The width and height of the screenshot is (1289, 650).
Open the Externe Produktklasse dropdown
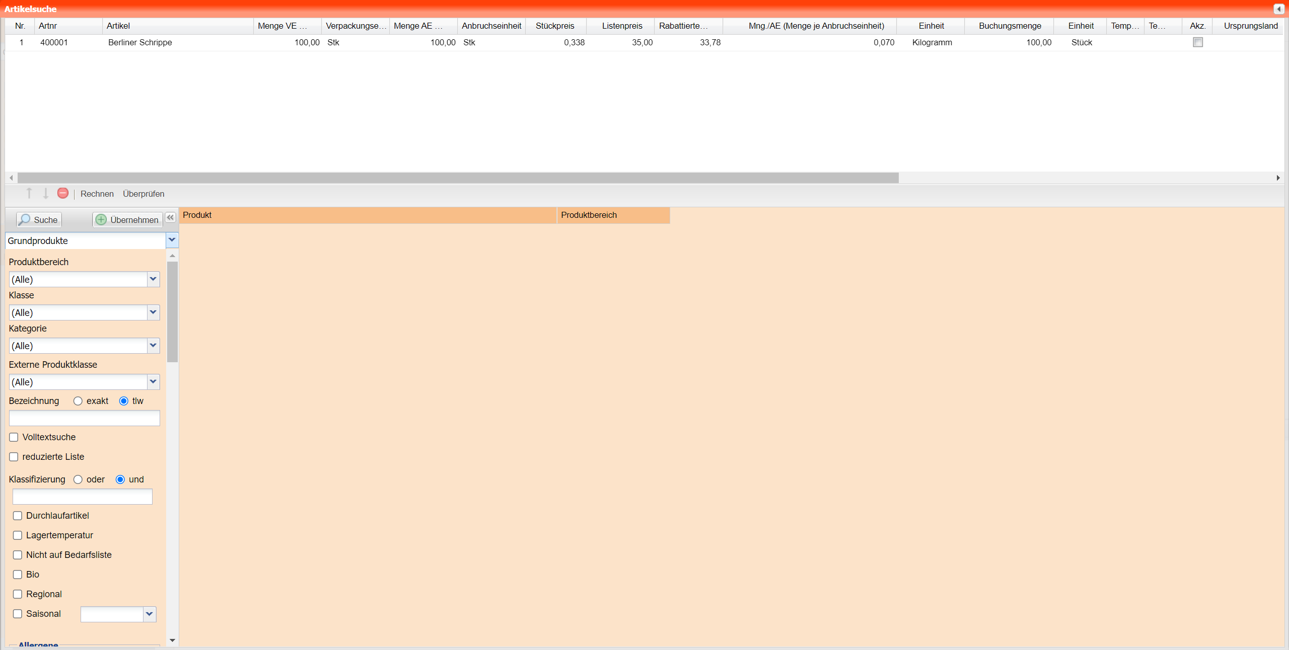tap(153, 382)
